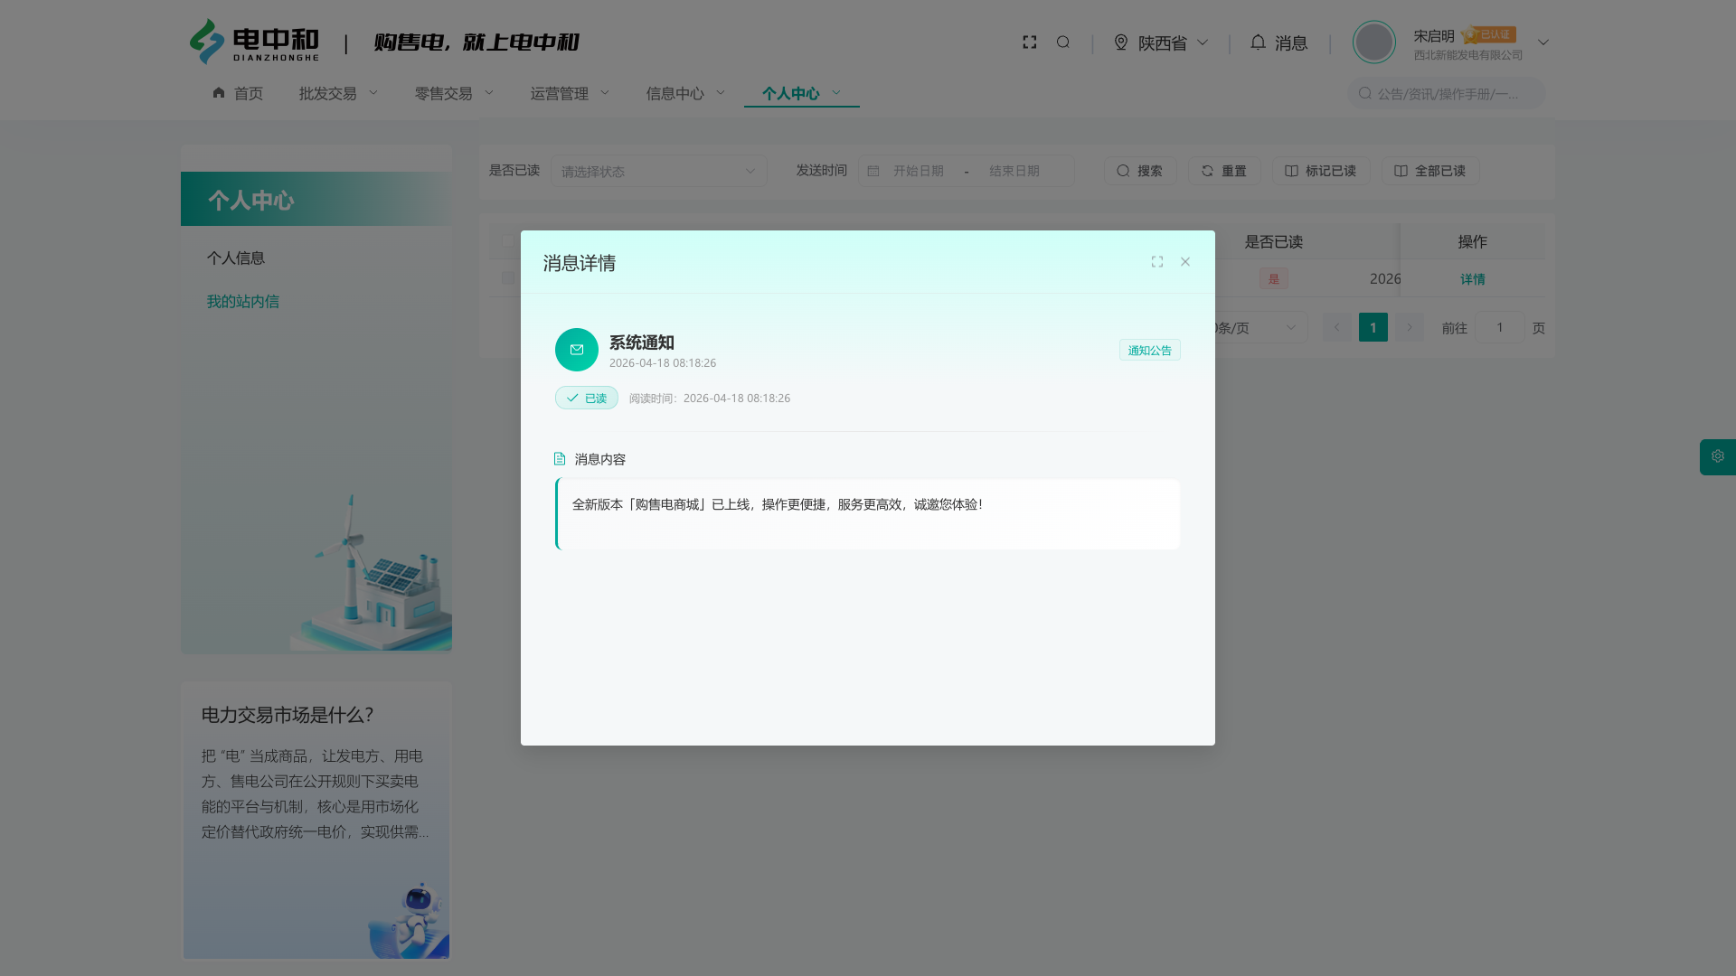
Task: Check the first message row checkbox
Action: pos(508,278)
